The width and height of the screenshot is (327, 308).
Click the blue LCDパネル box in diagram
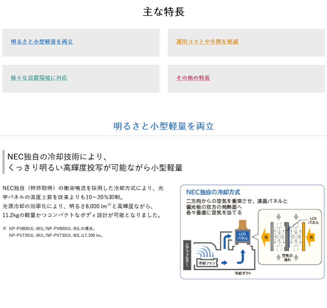[242, 237]
